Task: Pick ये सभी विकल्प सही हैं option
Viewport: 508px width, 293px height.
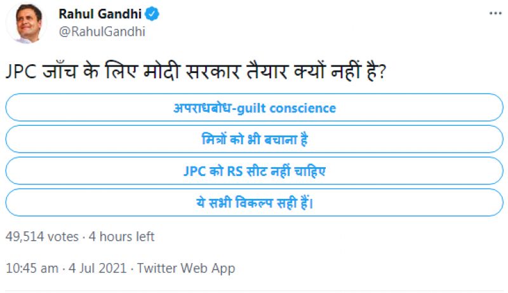Action: coord(254,202)
